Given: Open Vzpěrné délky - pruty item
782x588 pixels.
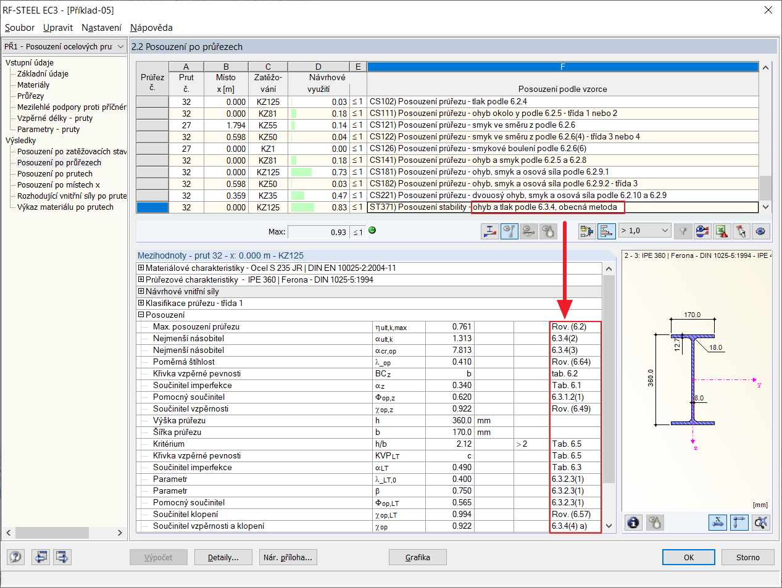Looking at the screenshot, I should [55, 118].
